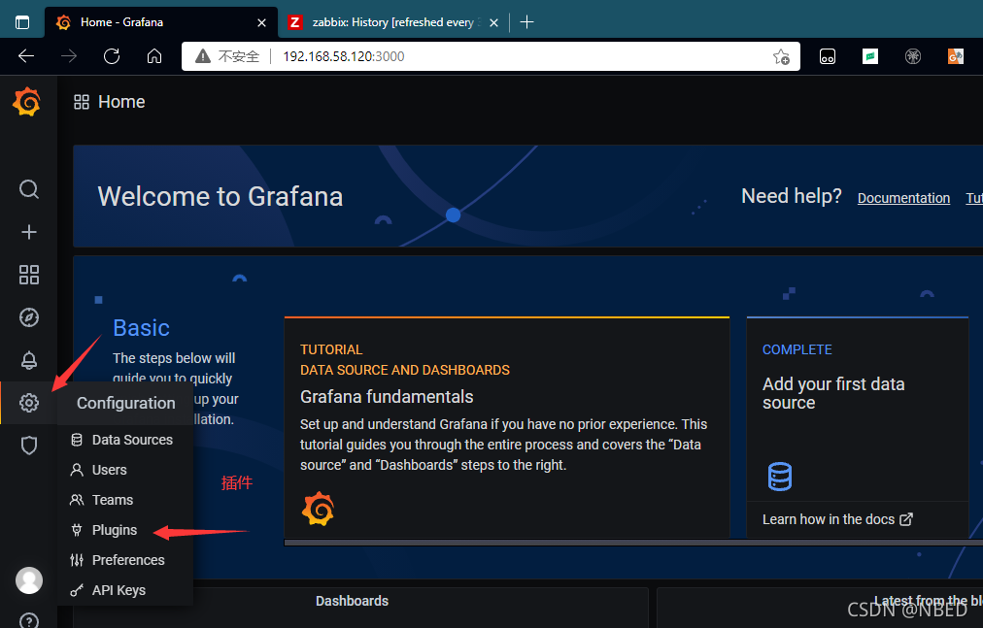Open Data Sources in the Configuration menu
The height and width of the screenshot is (628, 983).
click(x=124, y=440)
